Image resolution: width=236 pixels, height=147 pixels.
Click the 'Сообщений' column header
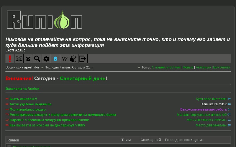click(151, 140)
